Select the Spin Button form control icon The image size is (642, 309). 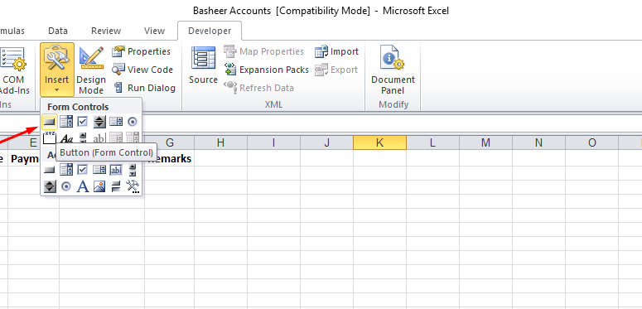pyautogui.click(x=99, y=122)
